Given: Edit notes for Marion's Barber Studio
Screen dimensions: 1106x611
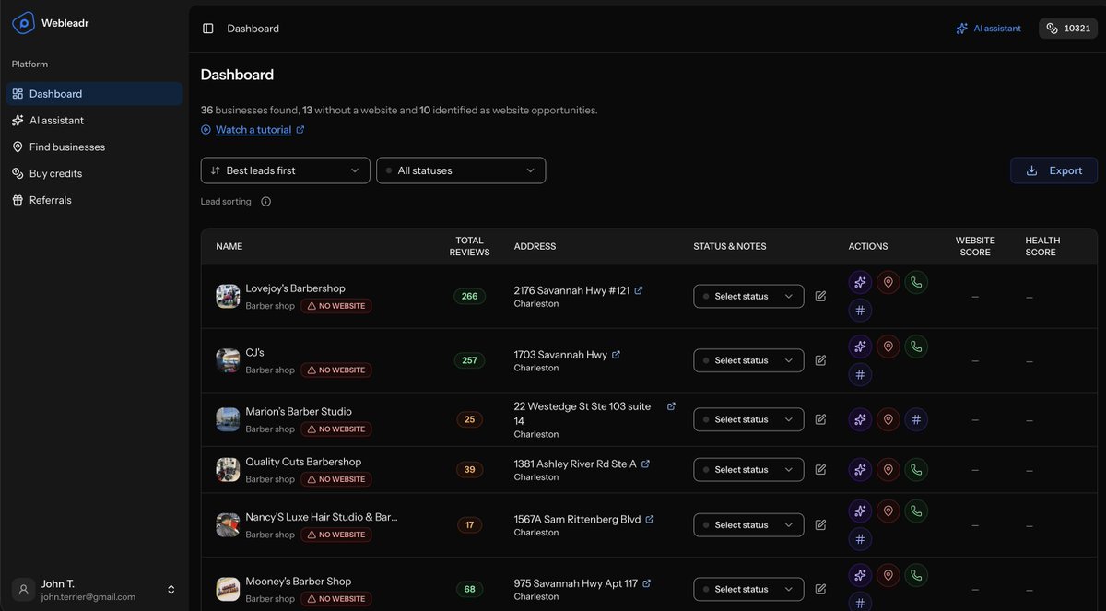Looking at the screenshot, I should point(820,420).
